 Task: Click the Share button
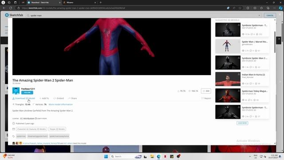point(72,98)
